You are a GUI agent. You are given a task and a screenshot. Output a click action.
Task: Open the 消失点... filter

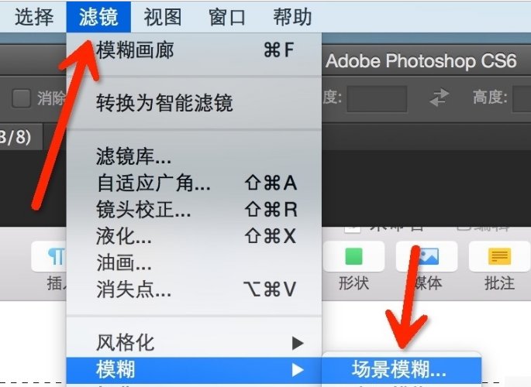(194, 289)
